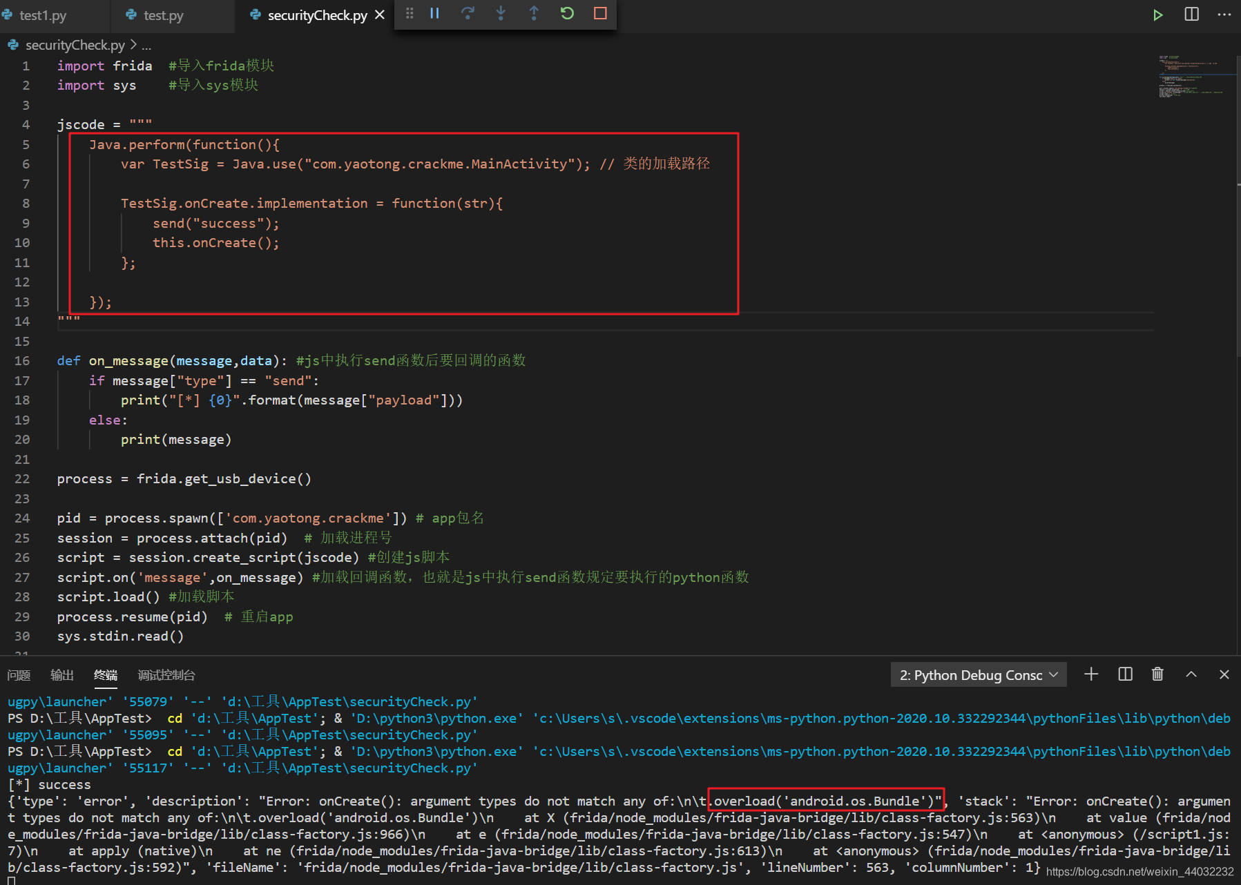Switch to the test1.py tab

click(x=43, y=14)
